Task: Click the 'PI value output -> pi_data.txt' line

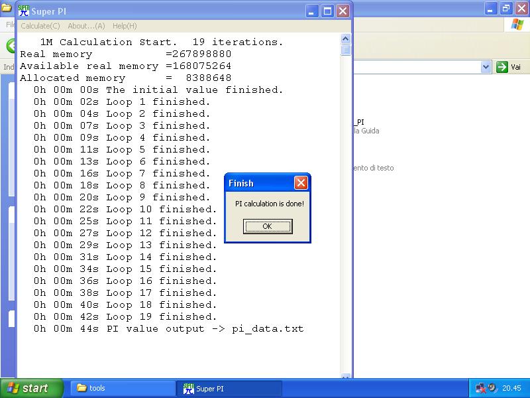Action: pyautogui.click(x=168, y=328)
